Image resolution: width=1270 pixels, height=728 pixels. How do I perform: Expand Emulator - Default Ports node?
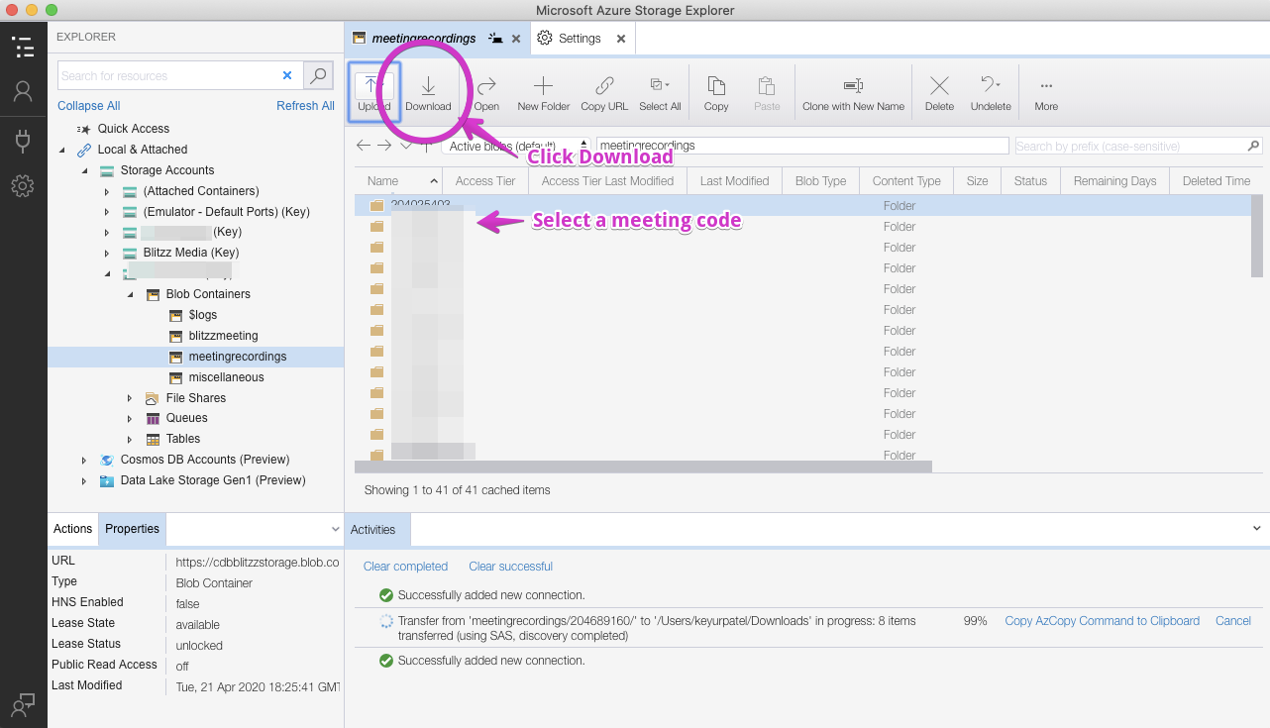107,212
